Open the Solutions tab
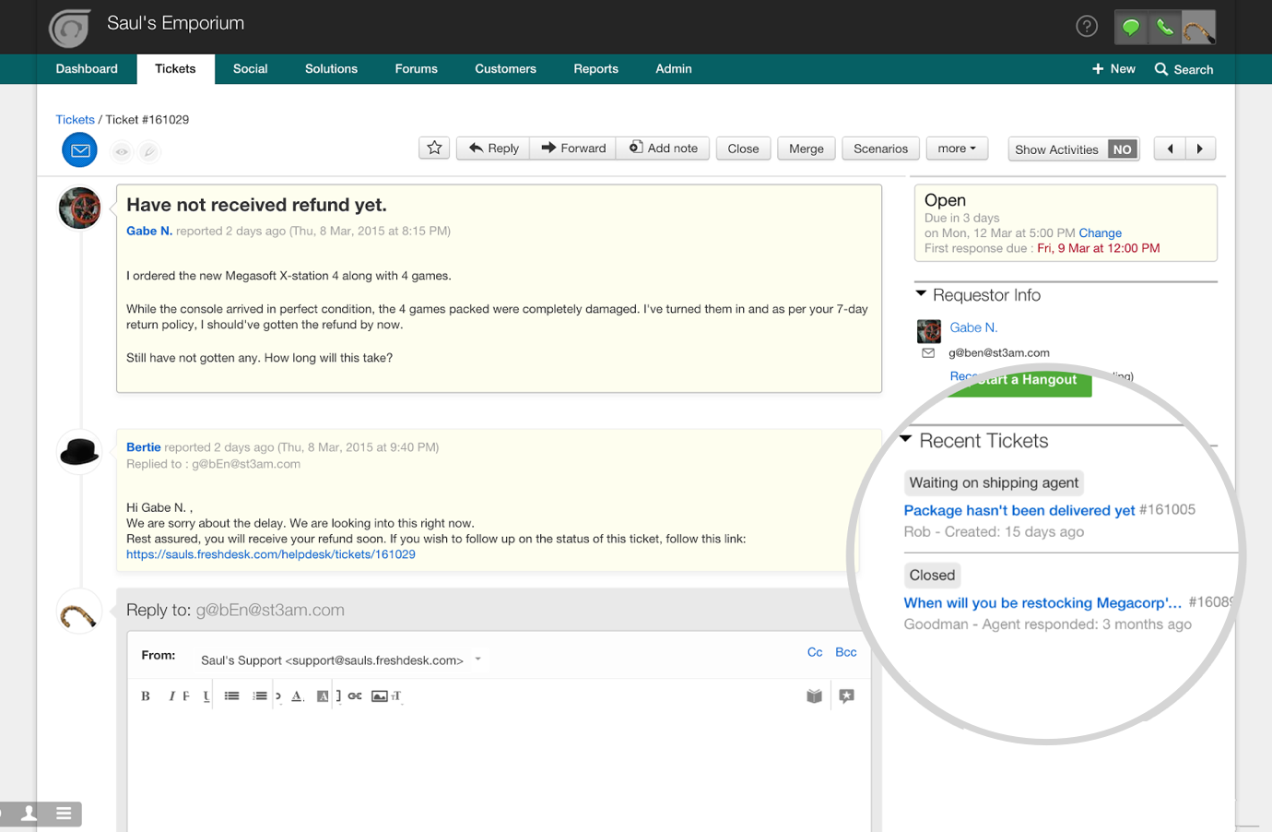 331,69
